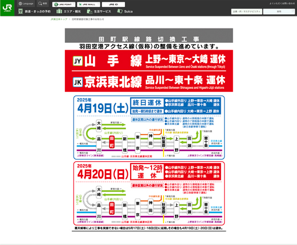Open the エリア・観光 menu
297x245 pixels.
pos(69,11)
